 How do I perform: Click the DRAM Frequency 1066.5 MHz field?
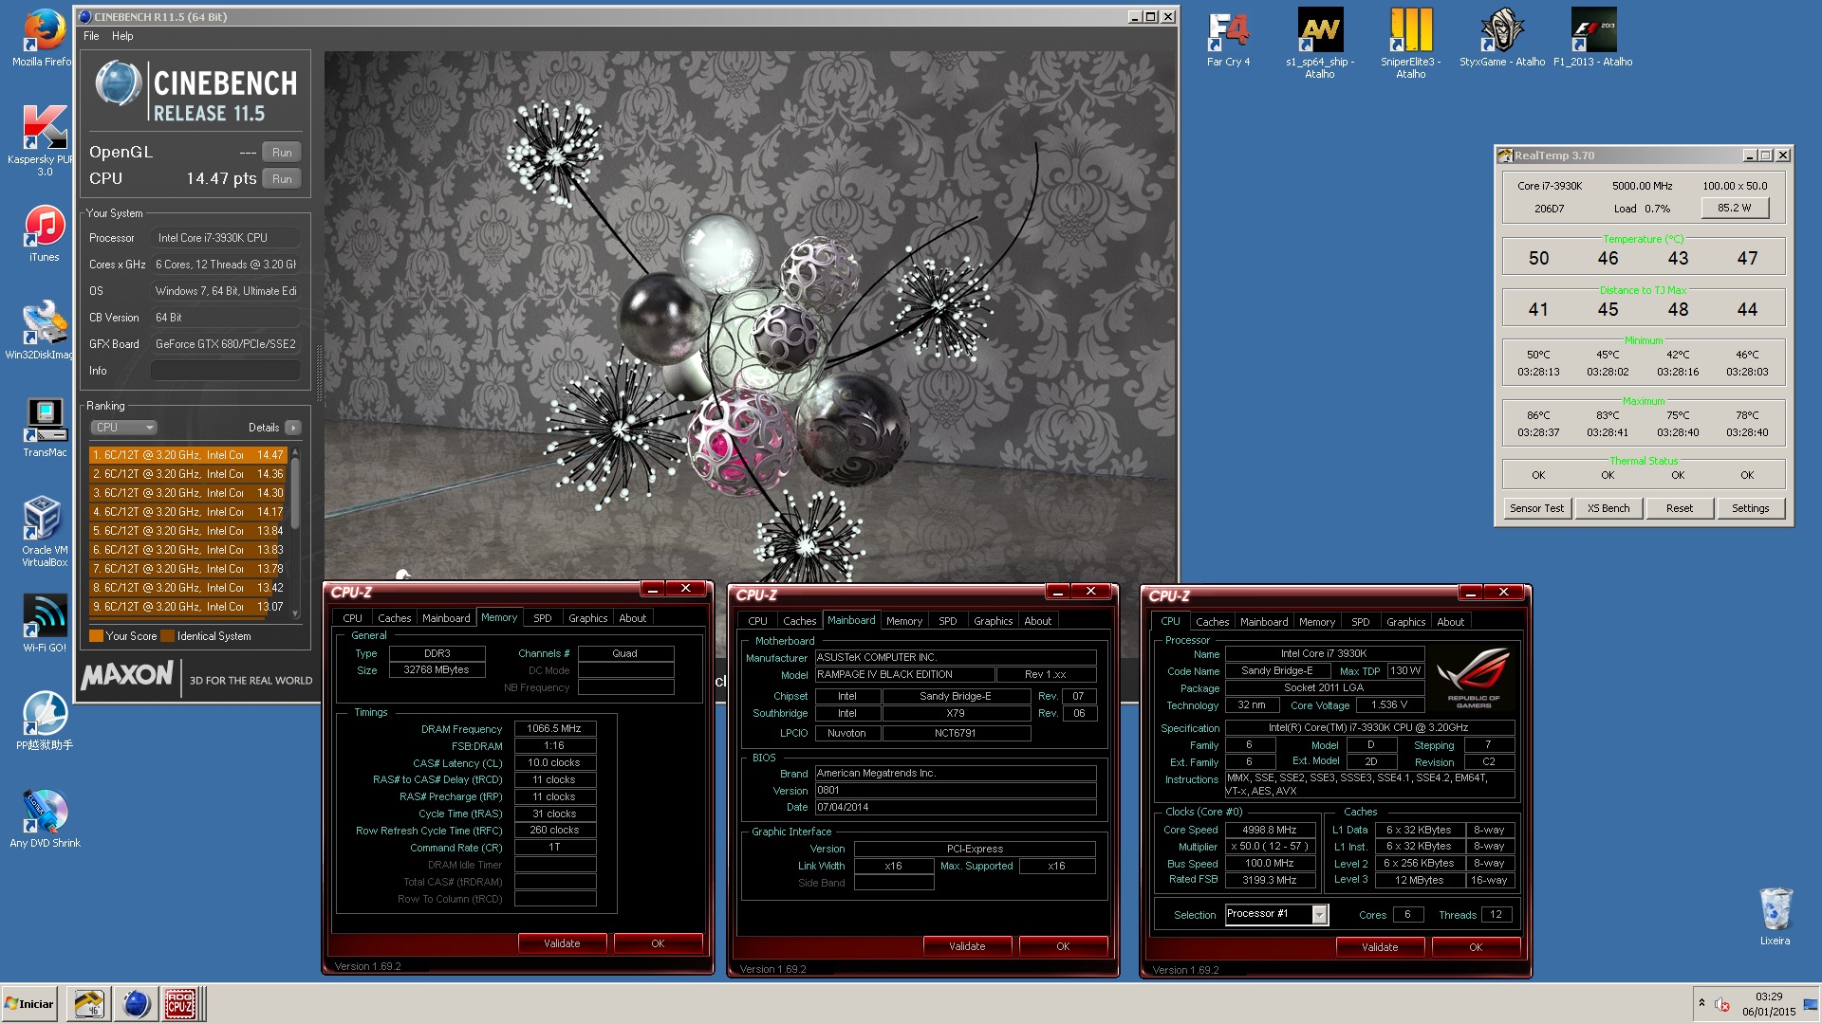[555, 729]
